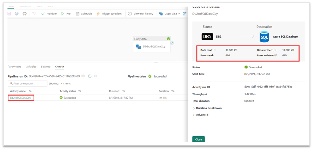Click Data written info icon
This screenshot has width=313, height=150.
(x=275, y=50)
